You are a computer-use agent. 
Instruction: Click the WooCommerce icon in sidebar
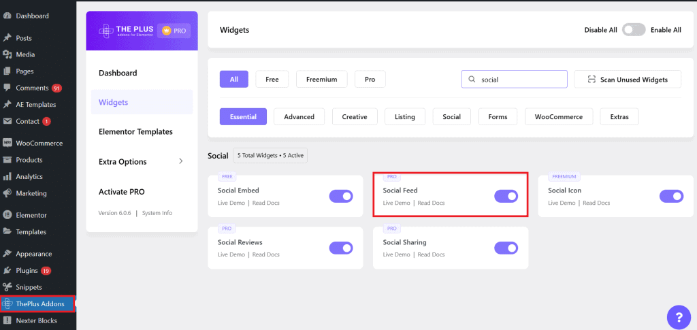coord(7,144)
